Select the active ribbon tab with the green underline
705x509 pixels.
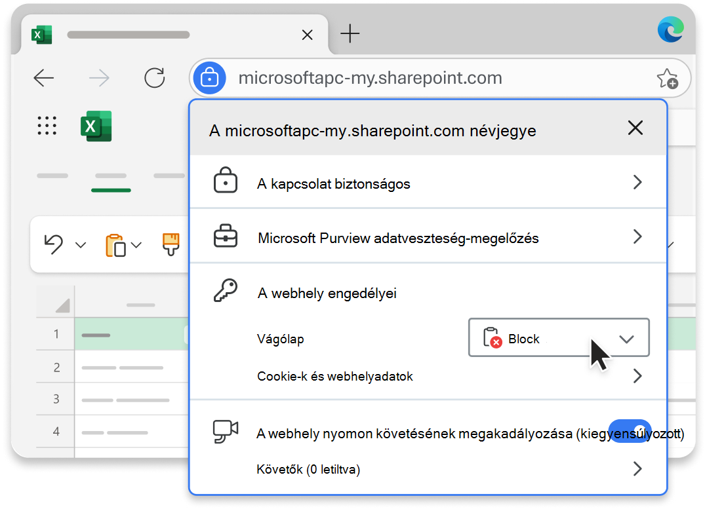click(x=111, y=182)
